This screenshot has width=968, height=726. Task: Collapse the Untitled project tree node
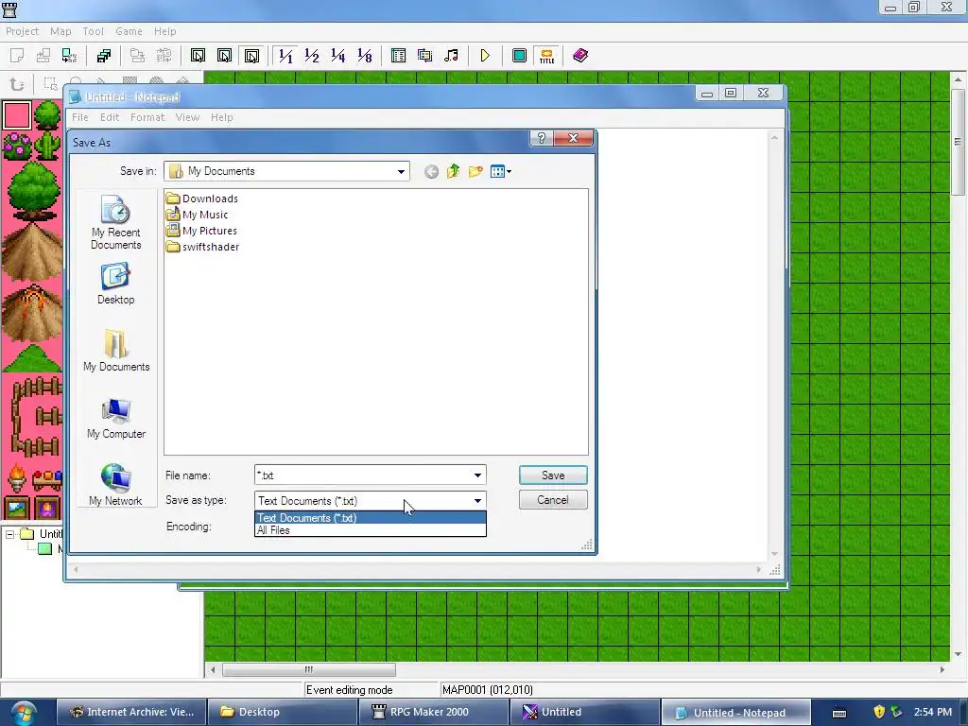coord(9,534)
